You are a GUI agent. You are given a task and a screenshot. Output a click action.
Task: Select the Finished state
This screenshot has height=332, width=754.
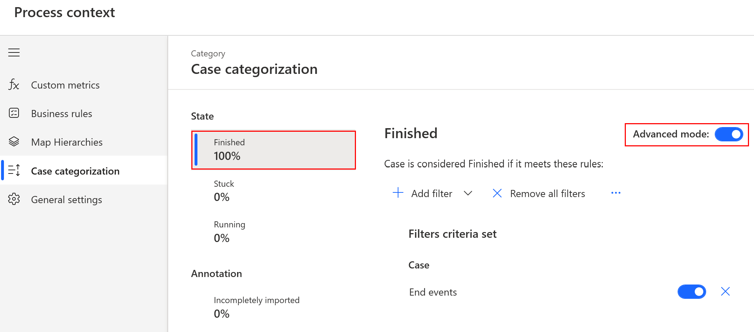coord(273,150)
